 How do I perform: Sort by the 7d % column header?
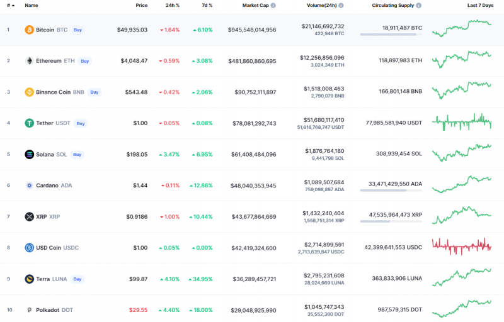(x=206, y=5)
